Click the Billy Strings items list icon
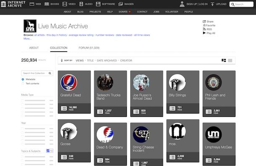The image size is (256, 166). [x=172, y=108]
